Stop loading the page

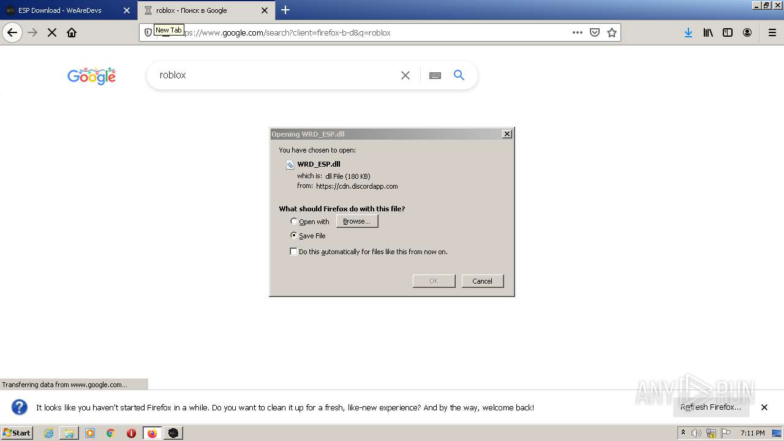(52, 32)
